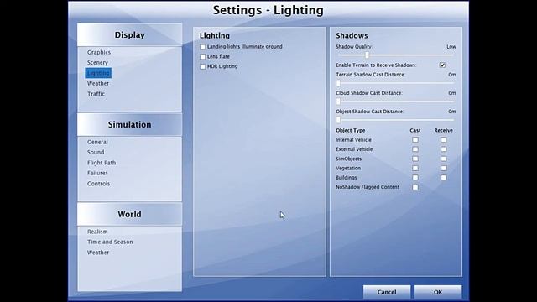Tick Cast checkbox for Buildings

[415, 177]
